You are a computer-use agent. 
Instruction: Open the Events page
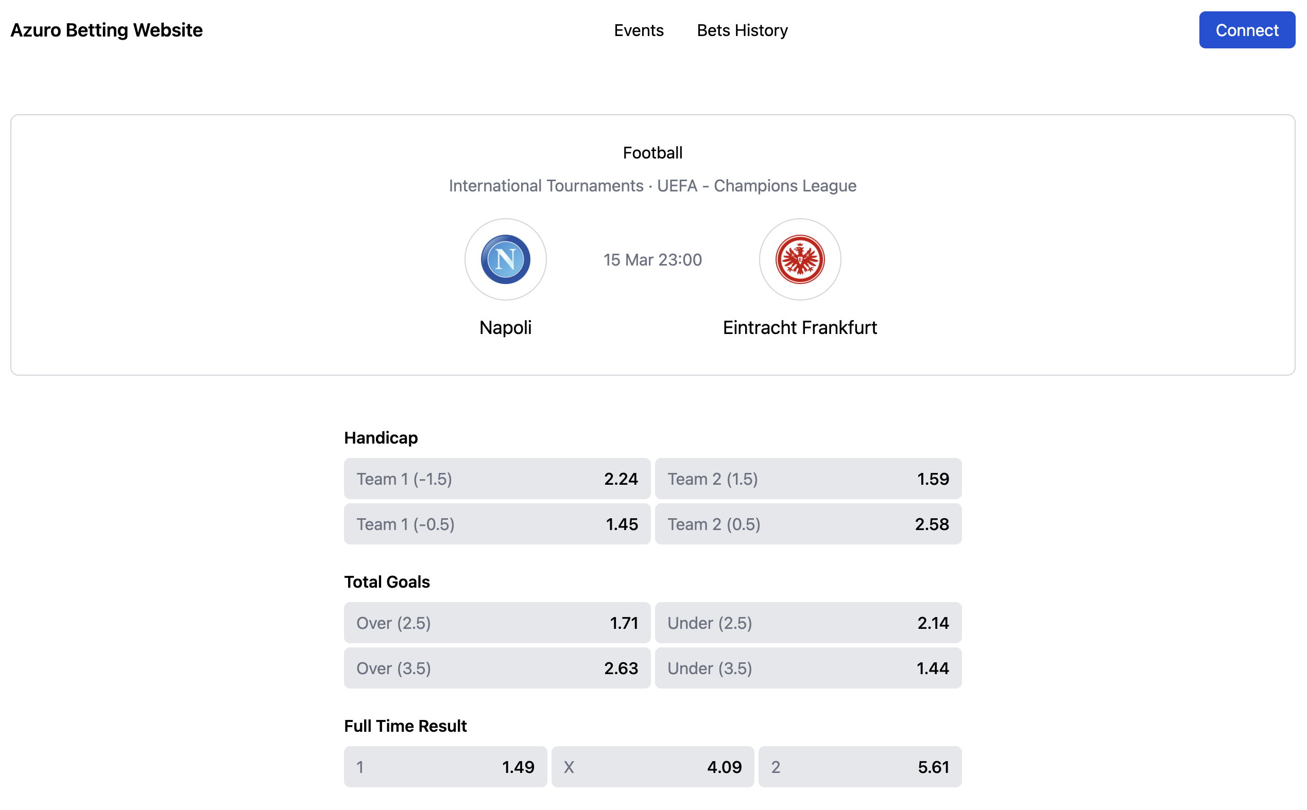click(639, 30)
